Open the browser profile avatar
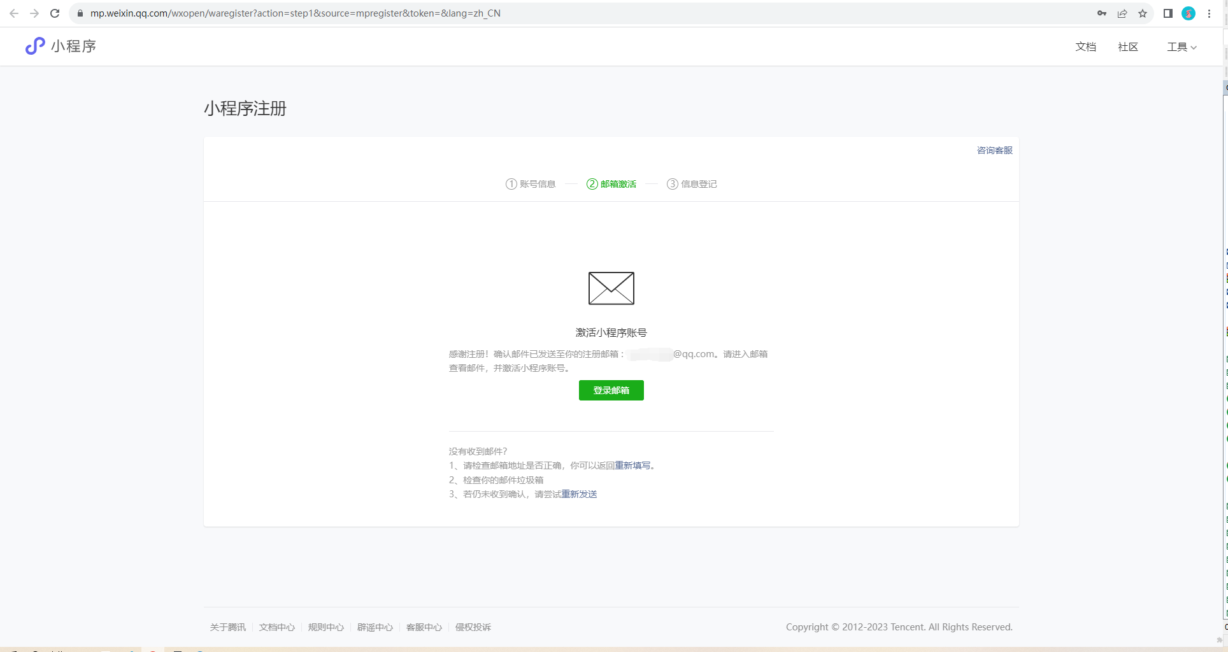Image resolution: width=1228 pixels, height=652 pixels. coord(1189,13)
